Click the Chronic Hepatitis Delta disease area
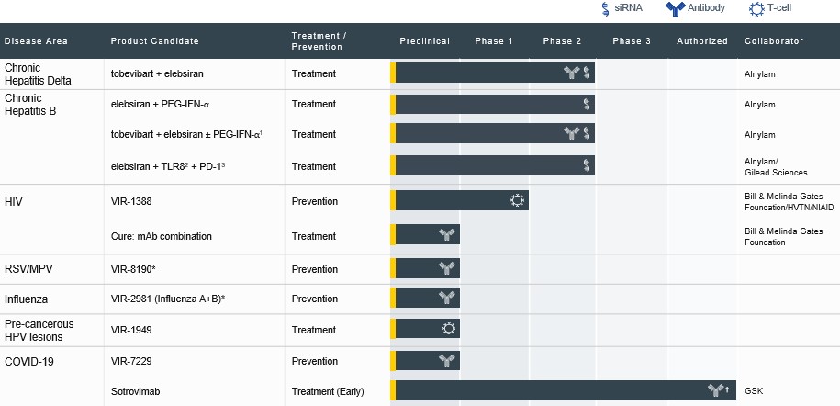 pyautogui.click(x=38, y=73)
